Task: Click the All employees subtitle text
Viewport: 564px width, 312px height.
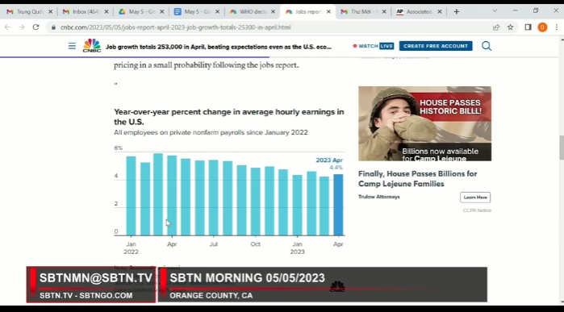Action: tap(211, 132)
